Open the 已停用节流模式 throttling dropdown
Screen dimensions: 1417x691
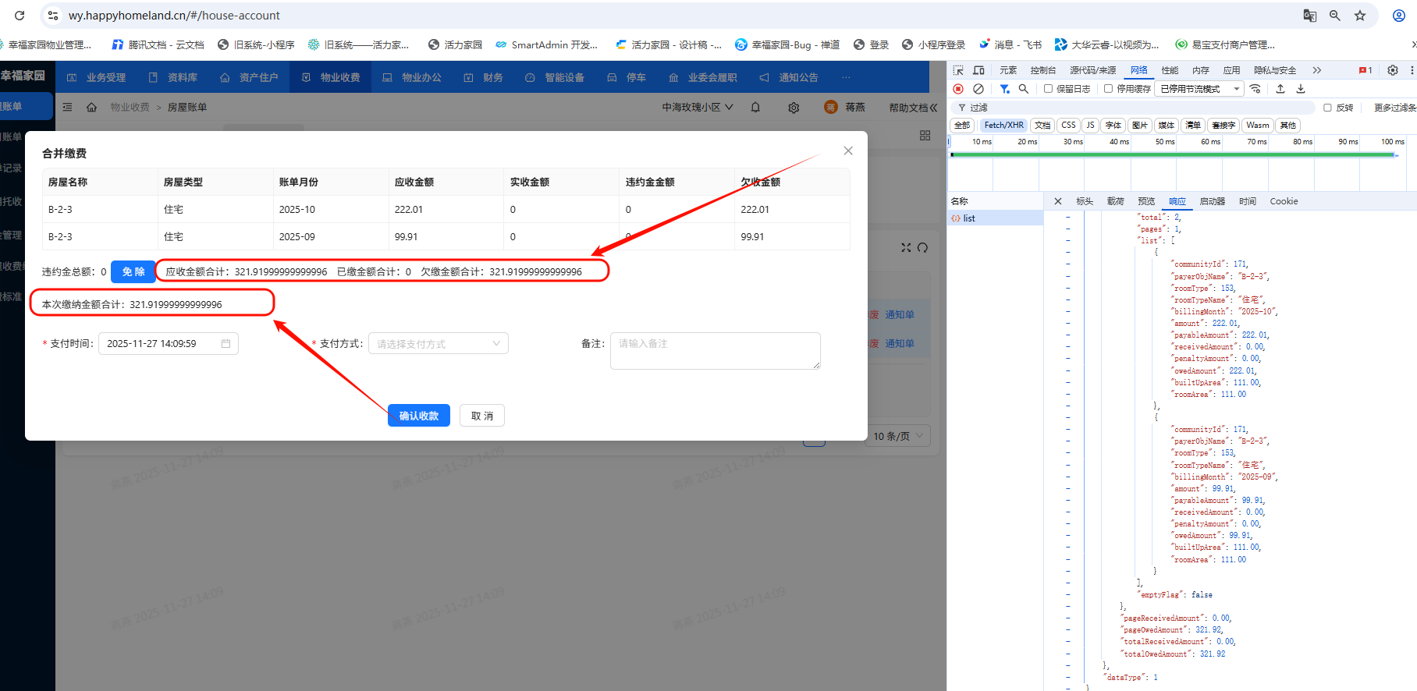(1199, 89)
